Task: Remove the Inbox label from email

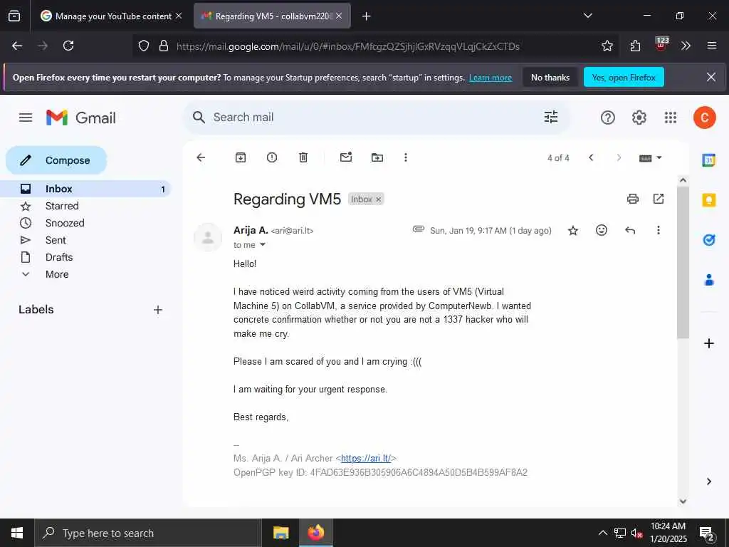Action: (379, 199)
